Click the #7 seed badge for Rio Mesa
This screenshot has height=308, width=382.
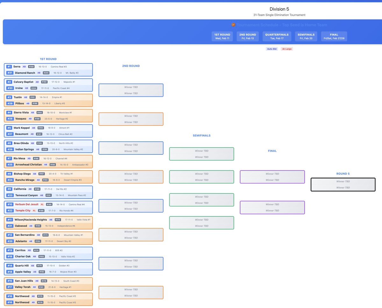tap(9, 158)
